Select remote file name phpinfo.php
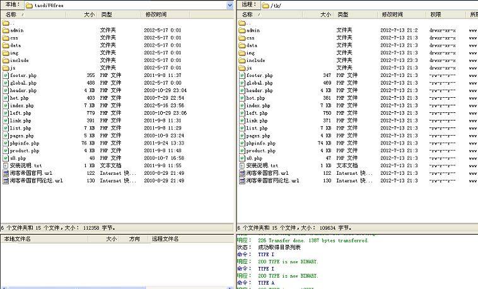The height and width of the screenshot is (289, 478). pyautogui.click(x=260, y=143)
